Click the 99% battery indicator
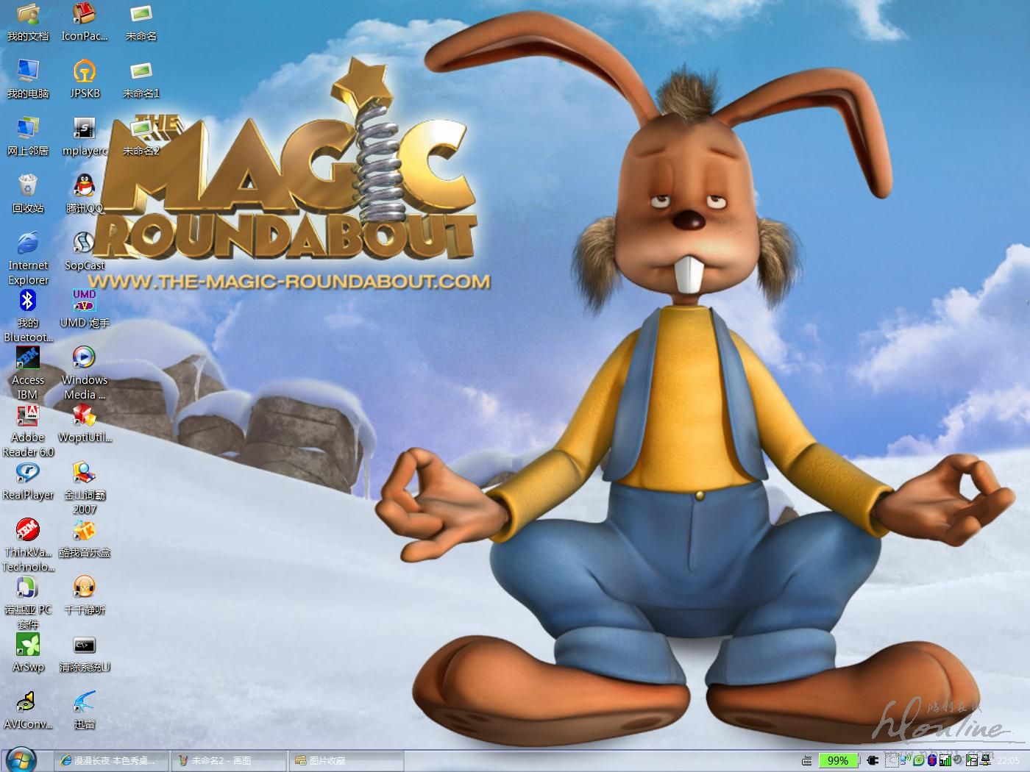 tap(837, 760)
